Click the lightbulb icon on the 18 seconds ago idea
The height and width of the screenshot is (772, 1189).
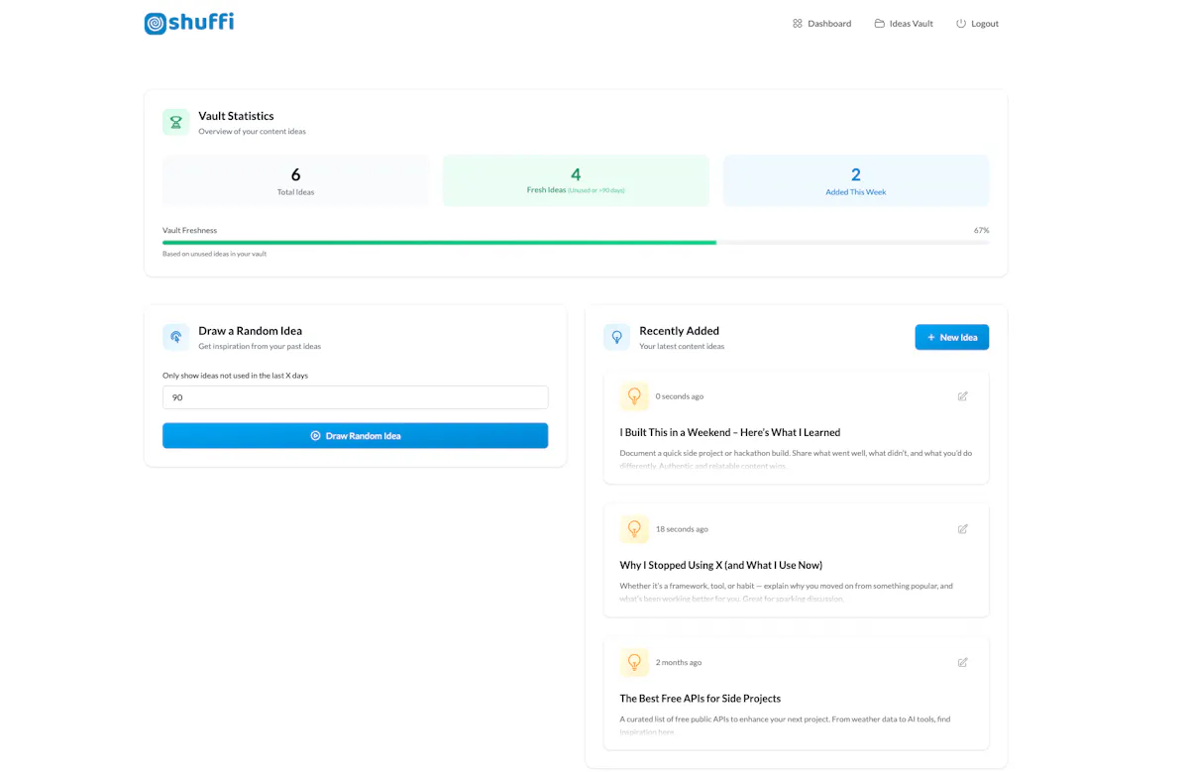pyautogui.click(x=634, y=529)
